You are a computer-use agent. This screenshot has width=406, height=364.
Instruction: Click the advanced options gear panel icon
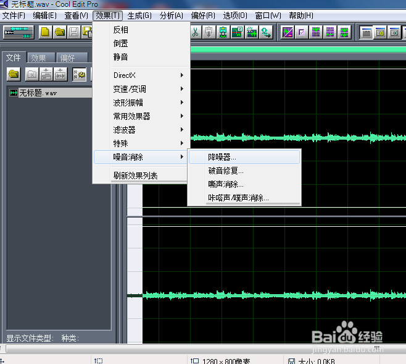click(x=79, y=75)
